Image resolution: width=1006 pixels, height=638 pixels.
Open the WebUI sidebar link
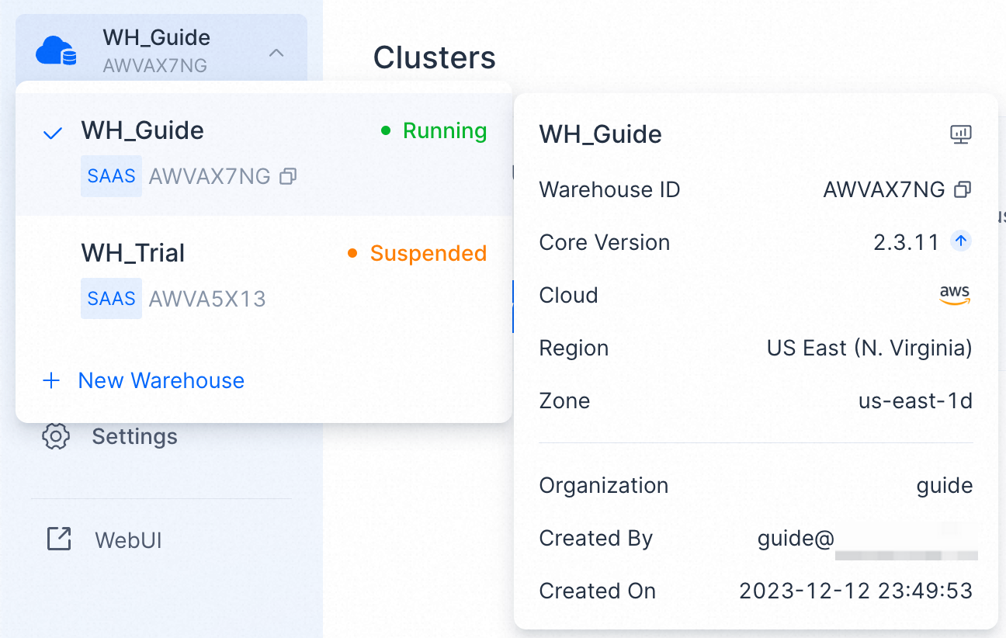point(128,540)
